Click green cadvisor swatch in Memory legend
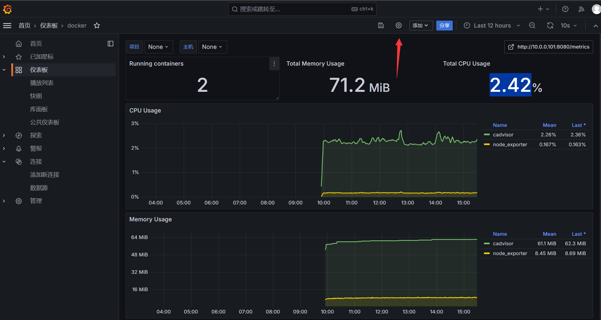The width and height of the screenshot is (601, 320). coord(487,244)
